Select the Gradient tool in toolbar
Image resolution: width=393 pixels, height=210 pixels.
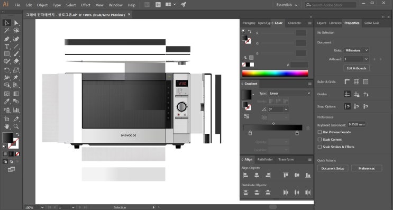point(16,94)
